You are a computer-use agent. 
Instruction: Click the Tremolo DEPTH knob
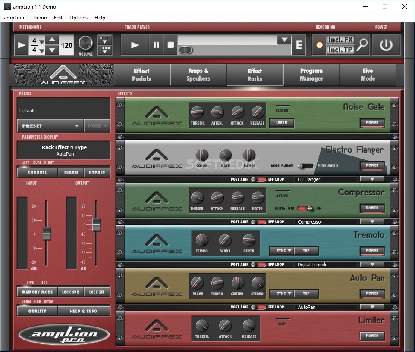click(x=249, y=240)
